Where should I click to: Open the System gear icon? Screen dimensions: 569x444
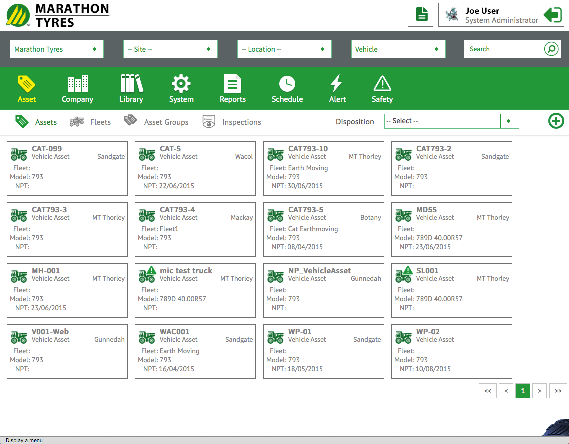coord(181,84)
